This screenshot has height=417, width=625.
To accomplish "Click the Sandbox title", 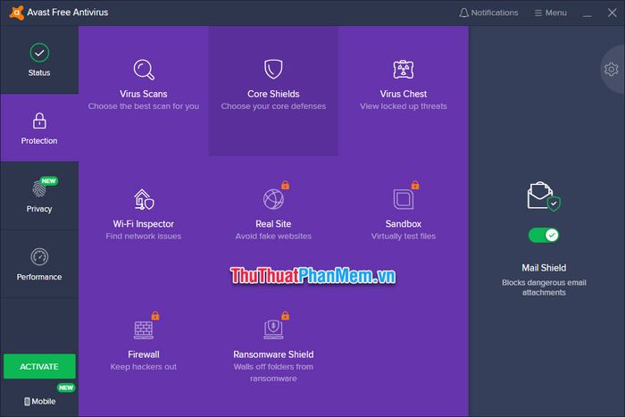I will tap(404, 224).
